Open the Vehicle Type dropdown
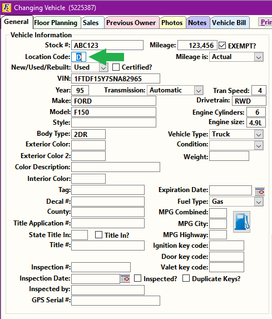 click(259, 135)
